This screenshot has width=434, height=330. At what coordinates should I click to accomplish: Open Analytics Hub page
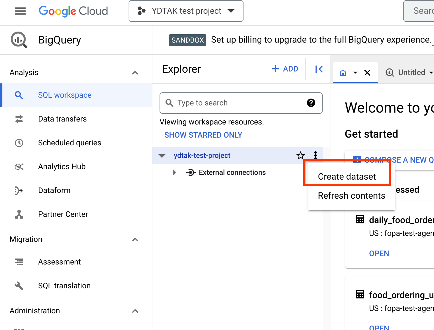pos(62,166)
